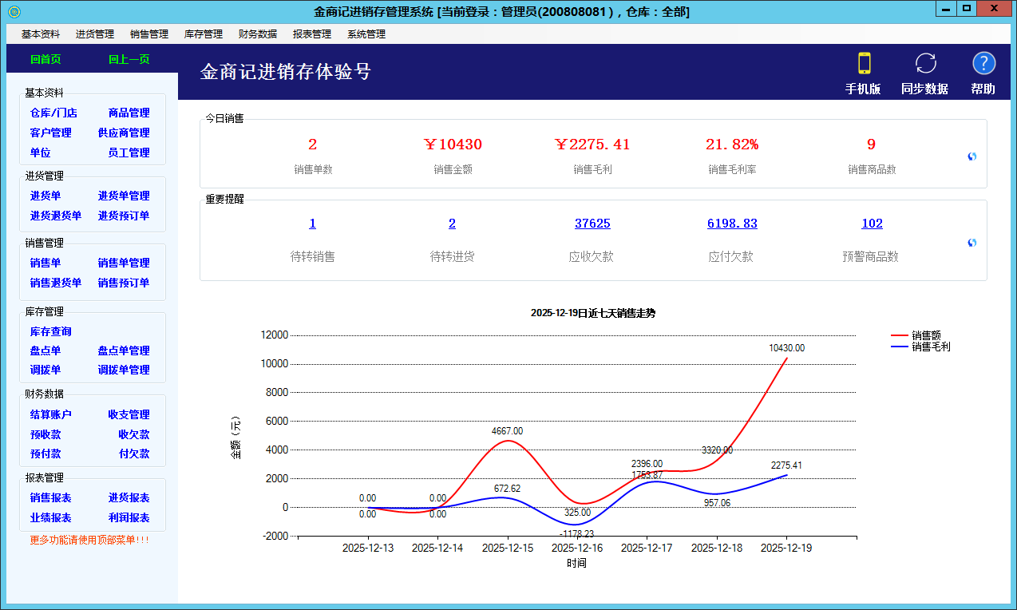Expand the 基本资料 top menu
Screen dimensions: 1017x610
[41, 34]
